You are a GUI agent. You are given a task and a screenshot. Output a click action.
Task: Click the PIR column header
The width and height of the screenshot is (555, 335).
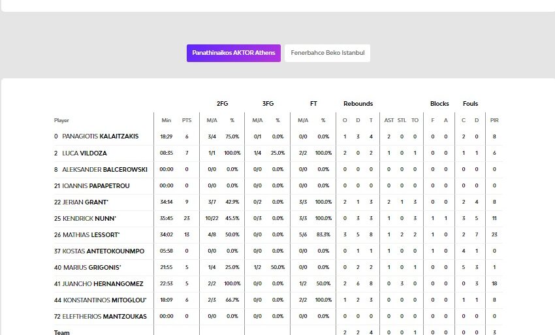pyautogui.click(x=494, y=120)
